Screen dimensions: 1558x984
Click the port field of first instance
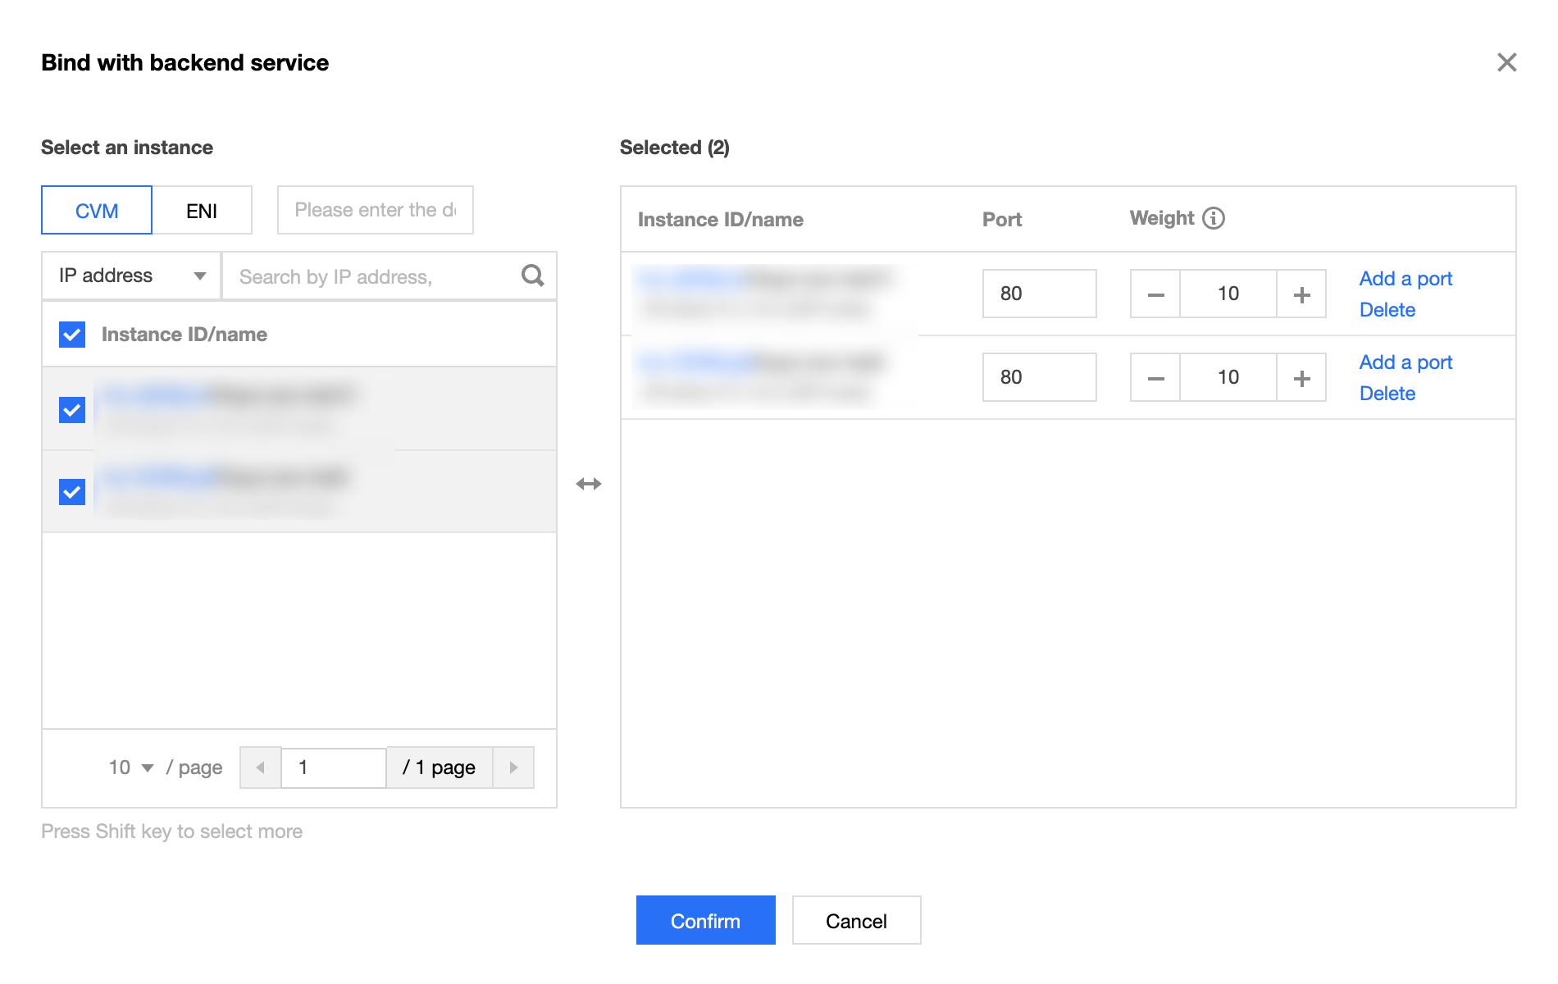pyautogui.click(x=1039, y=294)
